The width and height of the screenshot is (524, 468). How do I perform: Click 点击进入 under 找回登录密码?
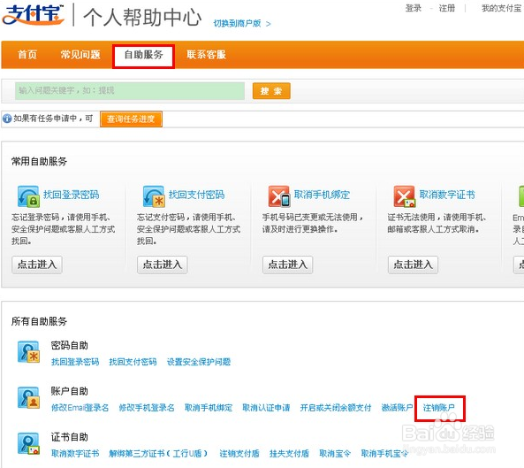click(37, 265)
